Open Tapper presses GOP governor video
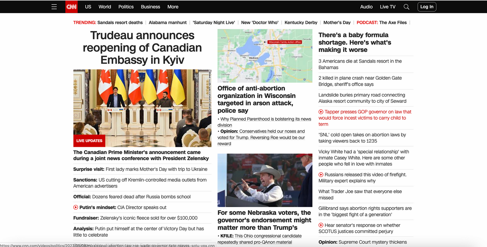 (365, 118)
